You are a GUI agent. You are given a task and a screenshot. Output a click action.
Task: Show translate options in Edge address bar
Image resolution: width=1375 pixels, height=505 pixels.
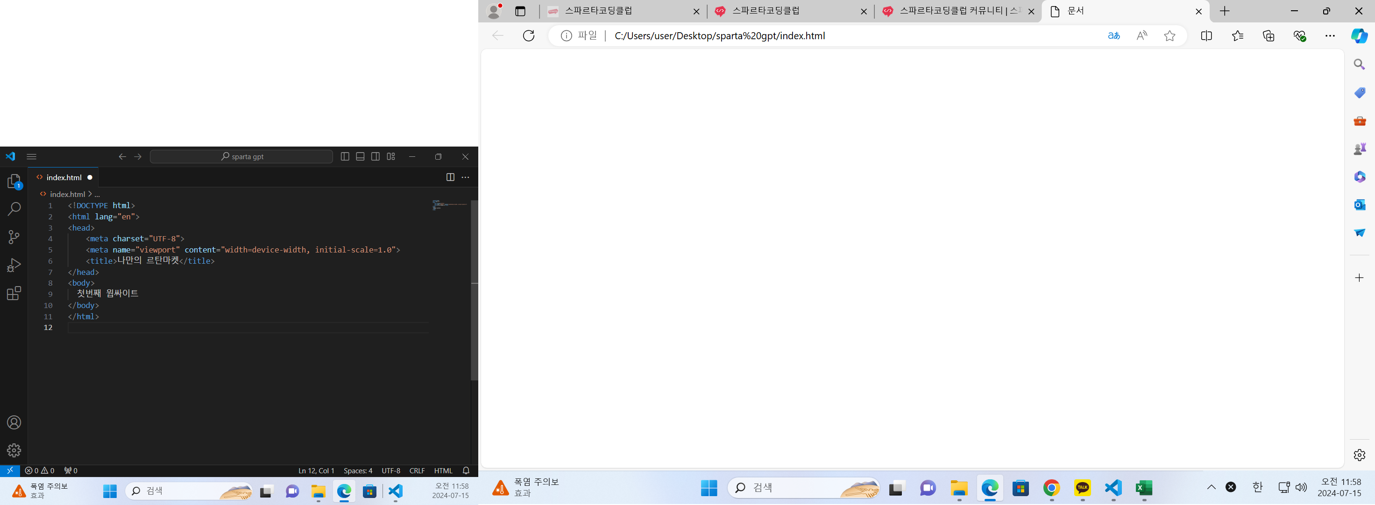(x=1114, y=36)
